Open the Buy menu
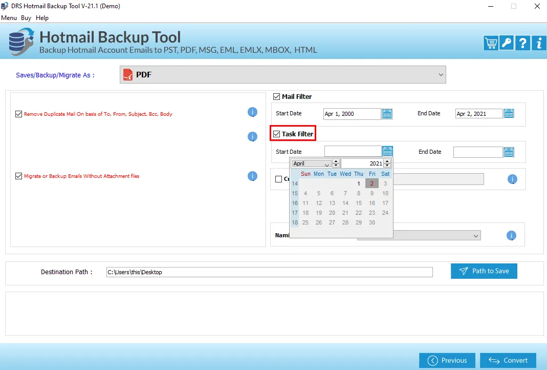The height and width of the screenshot is (370, 547). click(x=26, y=18)
